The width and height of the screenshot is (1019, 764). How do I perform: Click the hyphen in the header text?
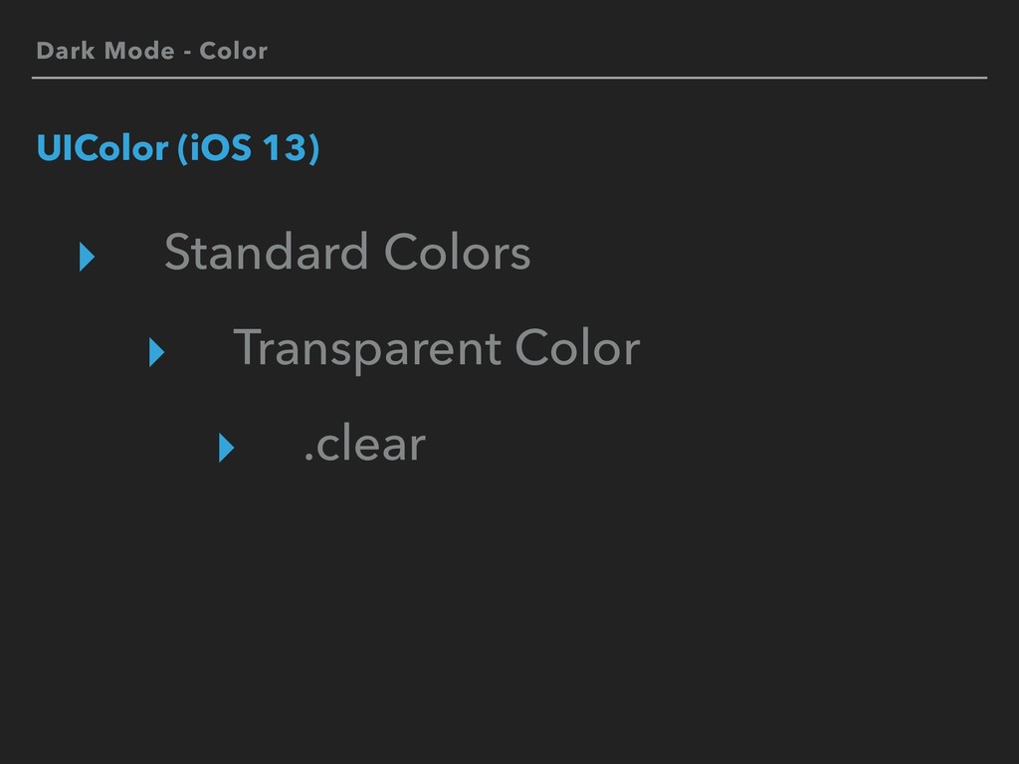coord(187,53)
